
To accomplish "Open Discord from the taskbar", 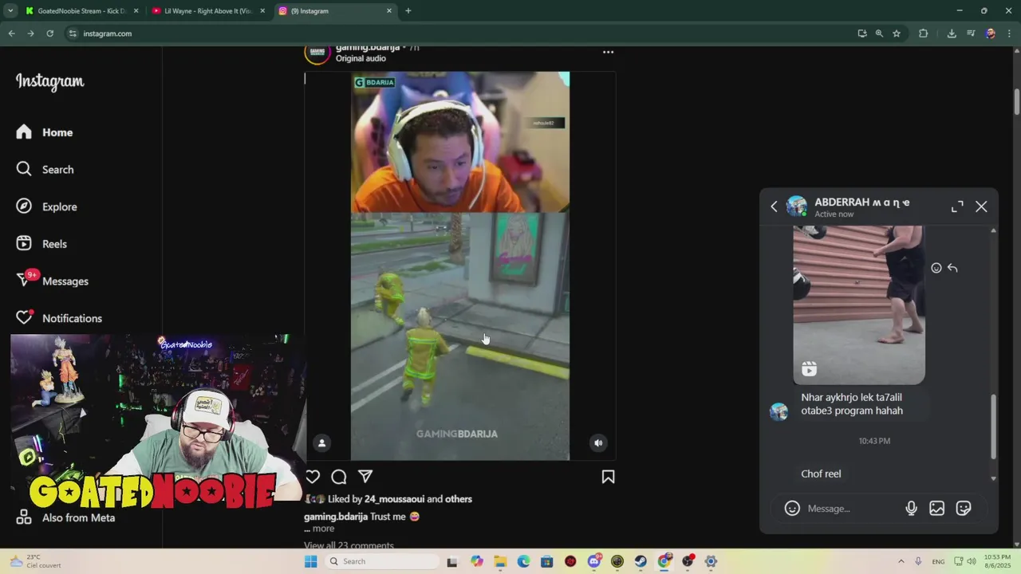I will [594, 561].
